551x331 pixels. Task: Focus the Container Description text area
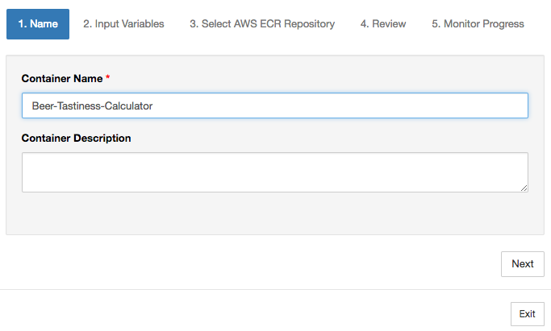pos(274,172)
